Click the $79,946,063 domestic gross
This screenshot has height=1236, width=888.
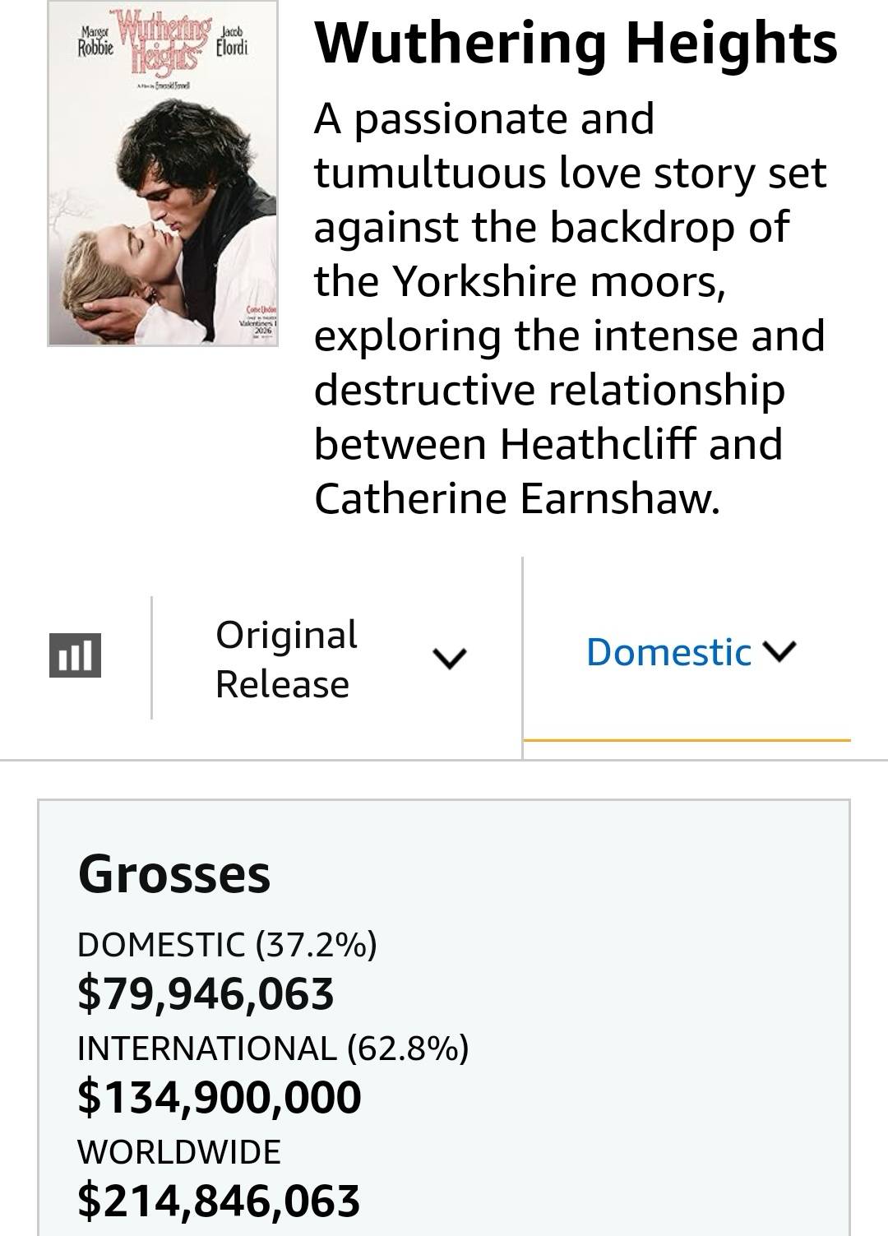[x=206, y=993]
